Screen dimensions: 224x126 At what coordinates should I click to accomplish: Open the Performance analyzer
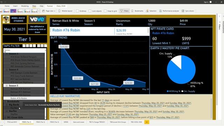pyautogui.click(x=169, y=11)
